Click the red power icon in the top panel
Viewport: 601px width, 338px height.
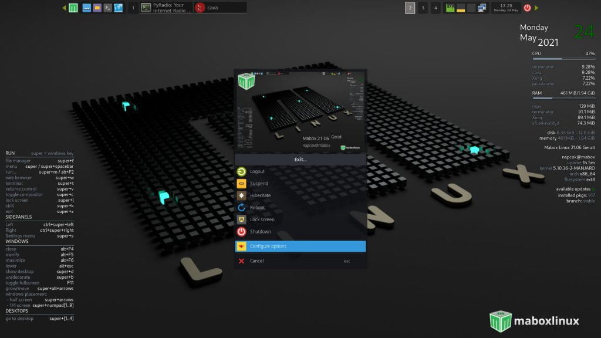(x=527, y=8)
